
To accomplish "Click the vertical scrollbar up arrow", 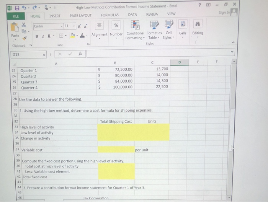I will click(234, 61).
